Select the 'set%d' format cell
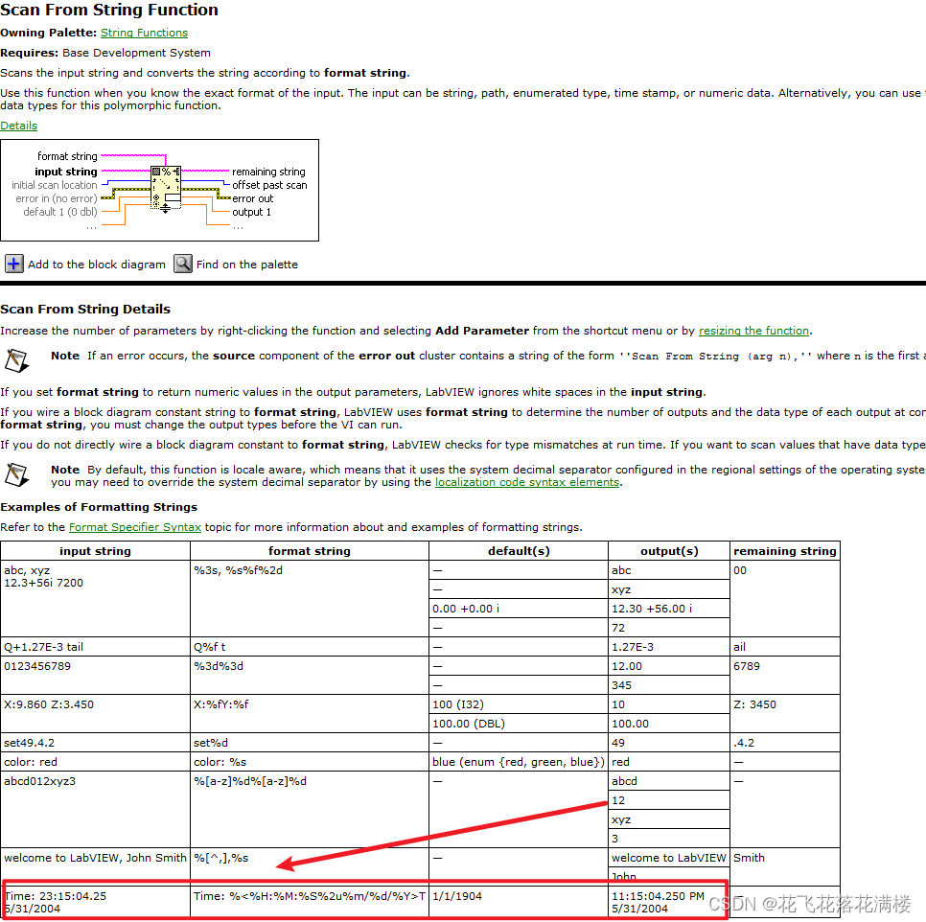 [310, 743]
